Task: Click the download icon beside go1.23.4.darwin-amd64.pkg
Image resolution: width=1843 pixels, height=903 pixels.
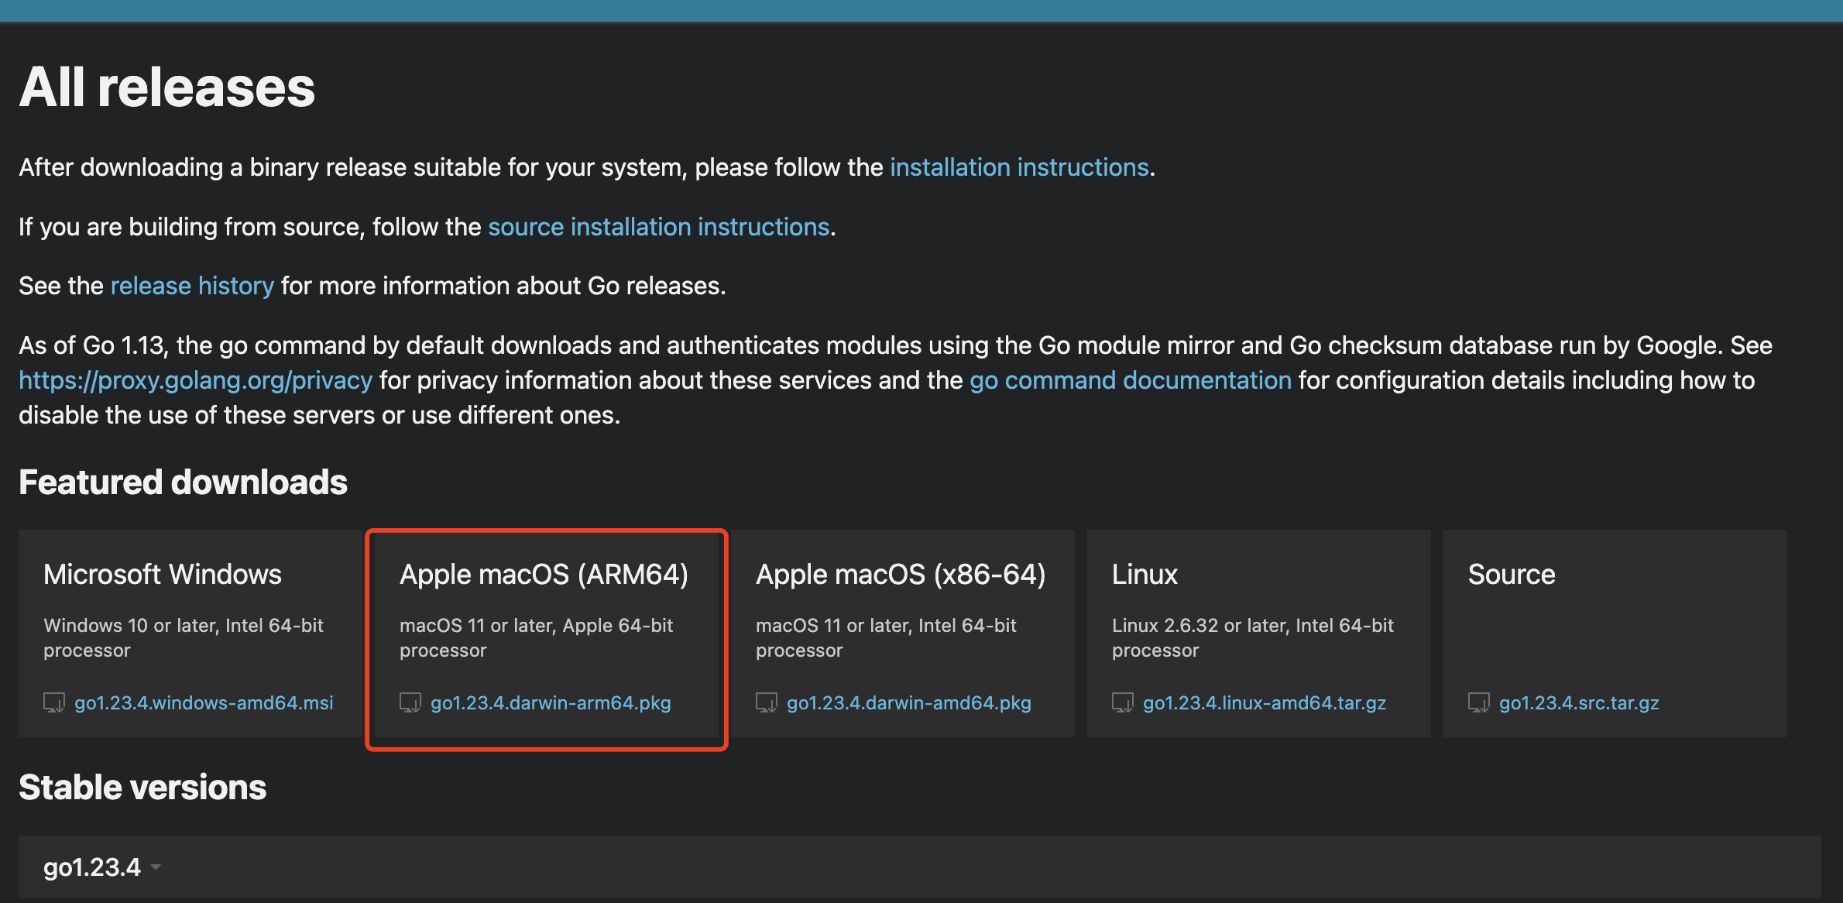Action: pos(767,702)
